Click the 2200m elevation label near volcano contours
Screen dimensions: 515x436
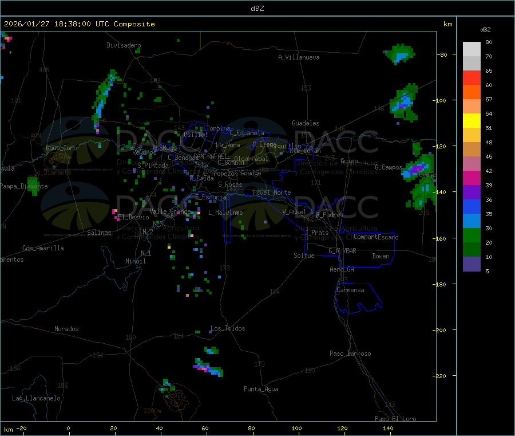click(152, 411)
